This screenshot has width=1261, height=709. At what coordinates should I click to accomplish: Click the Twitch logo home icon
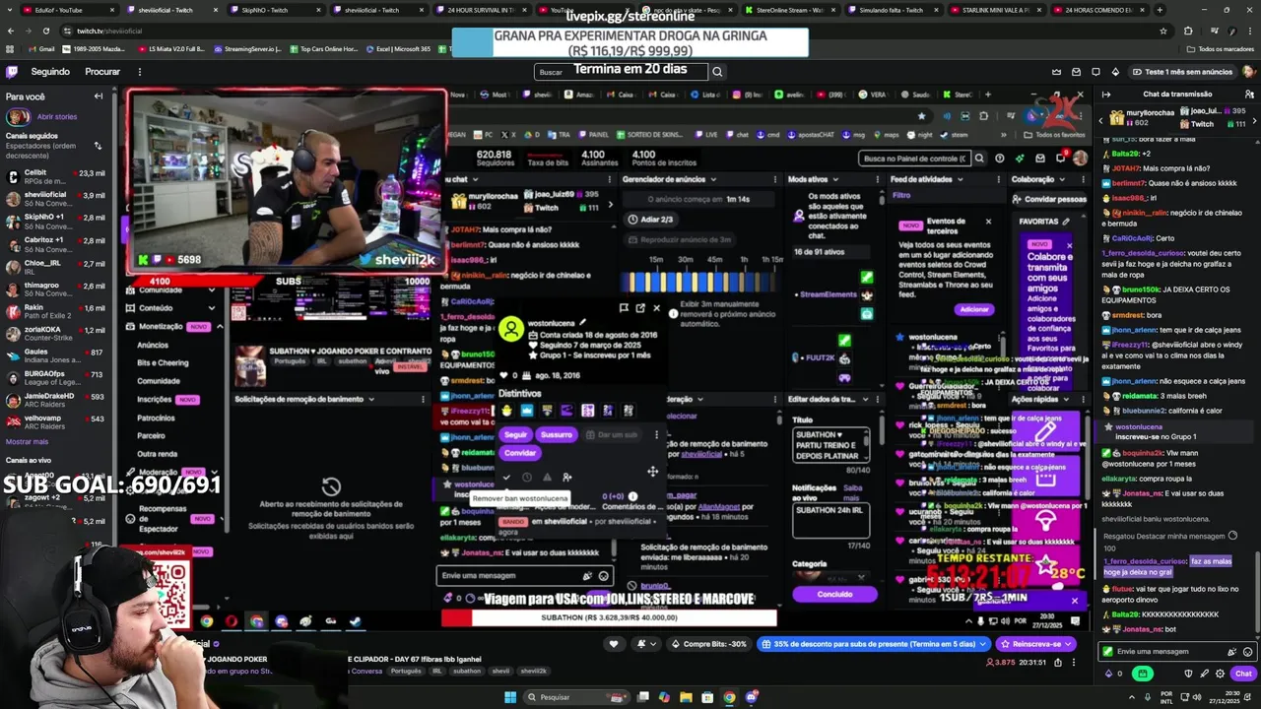12,71
